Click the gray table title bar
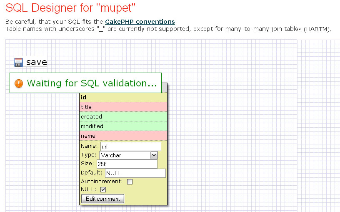This screenshot has width=340, height=212. (164, 88)
